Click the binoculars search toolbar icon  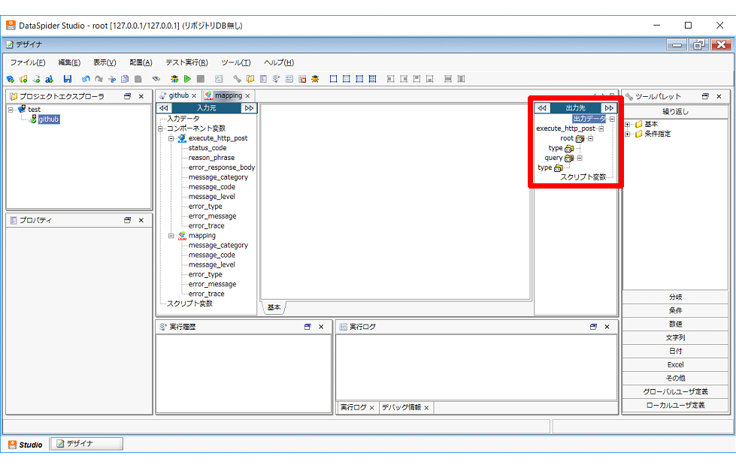(x=156, y=79)
